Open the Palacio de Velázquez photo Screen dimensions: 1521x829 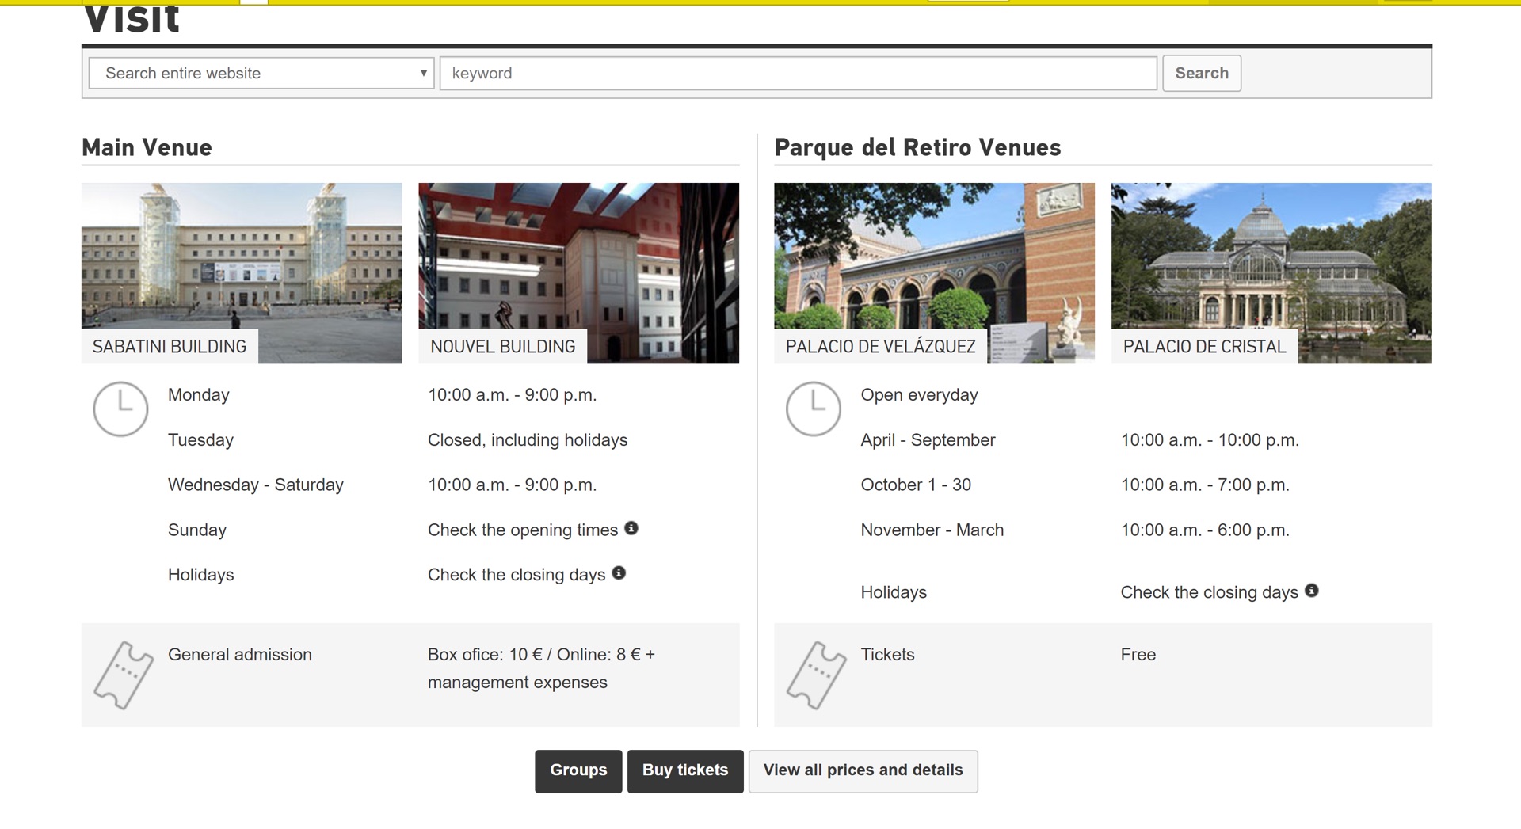coord(934,273)
